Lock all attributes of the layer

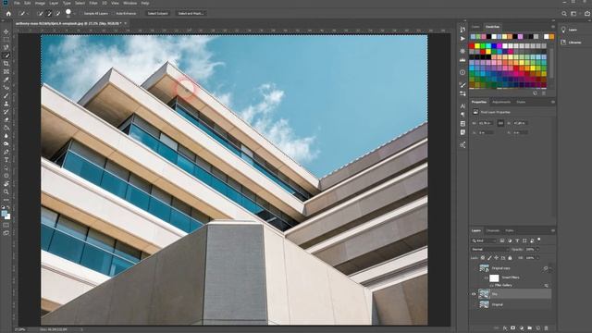click(x=510, y=258)
